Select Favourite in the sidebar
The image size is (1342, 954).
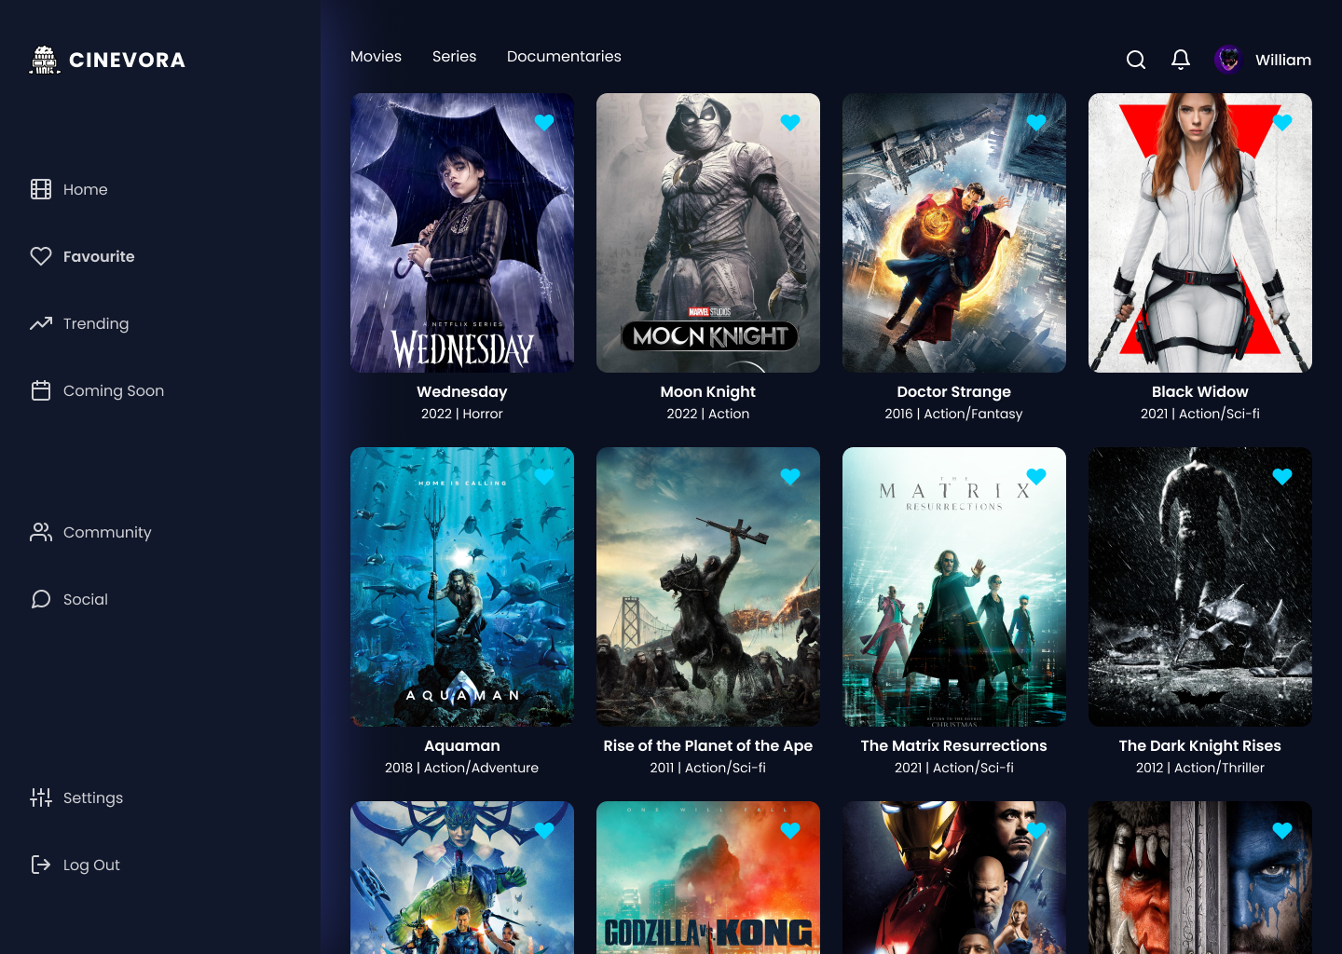tap(99, 256)
